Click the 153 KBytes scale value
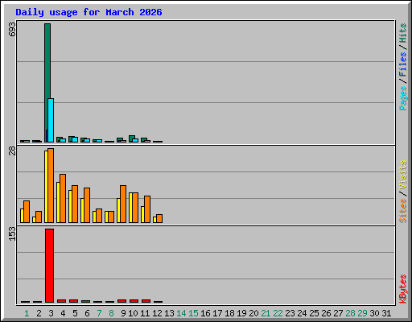This screenshot has height=322, width=412. [x=12, y=234]
